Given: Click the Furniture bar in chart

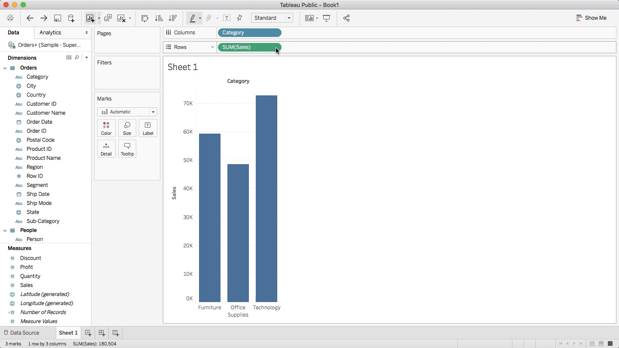Looking at the screenshot, I should point(210,218).
